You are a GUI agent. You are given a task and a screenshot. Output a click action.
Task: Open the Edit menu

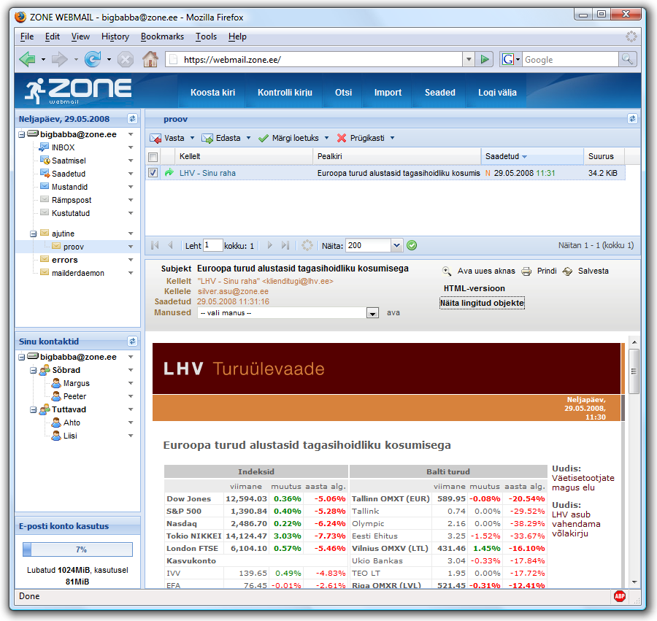click(53, 36)
